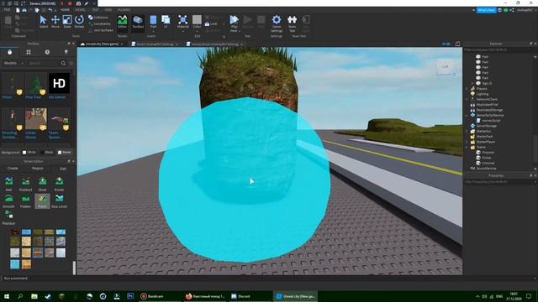Open the Part dropdown arrow
This screenshot has height=302, width=538.
(x=153, y=31)
